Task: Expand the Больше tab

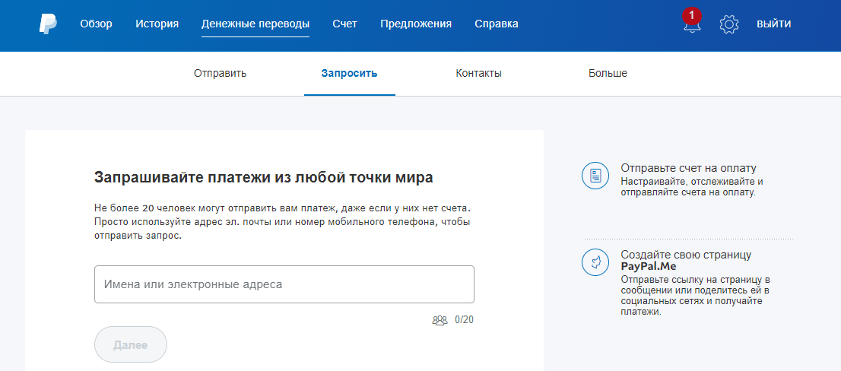Action: click(x=608, y=74)
